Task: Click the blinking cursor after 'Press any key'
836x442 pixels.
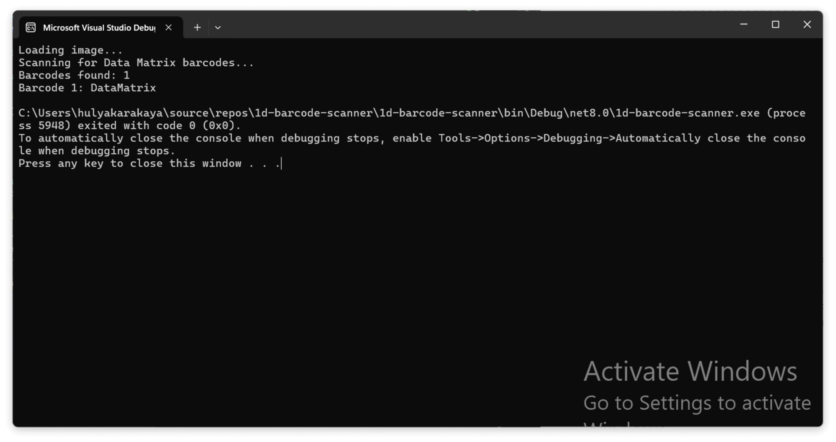Action: click(281, 163)
